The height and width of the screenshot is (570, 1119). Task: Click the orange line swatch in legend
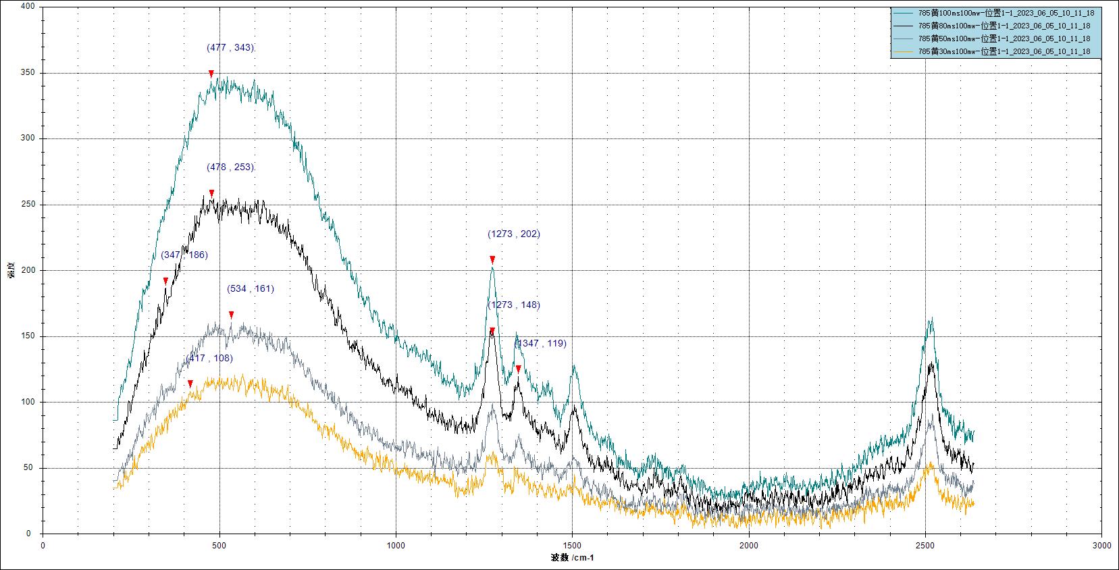click(904, 51)
